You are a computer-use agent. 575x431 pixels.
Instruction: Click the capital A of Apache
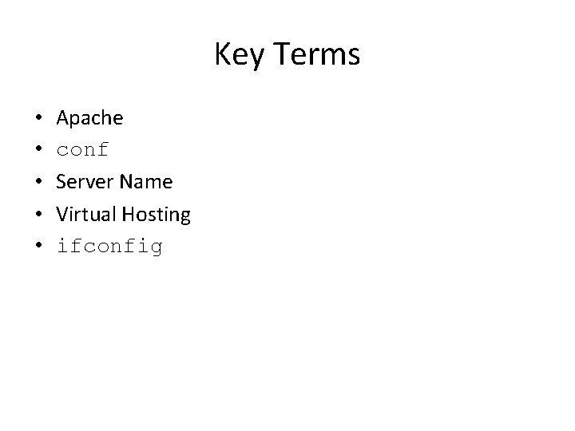tap(63, 118)
